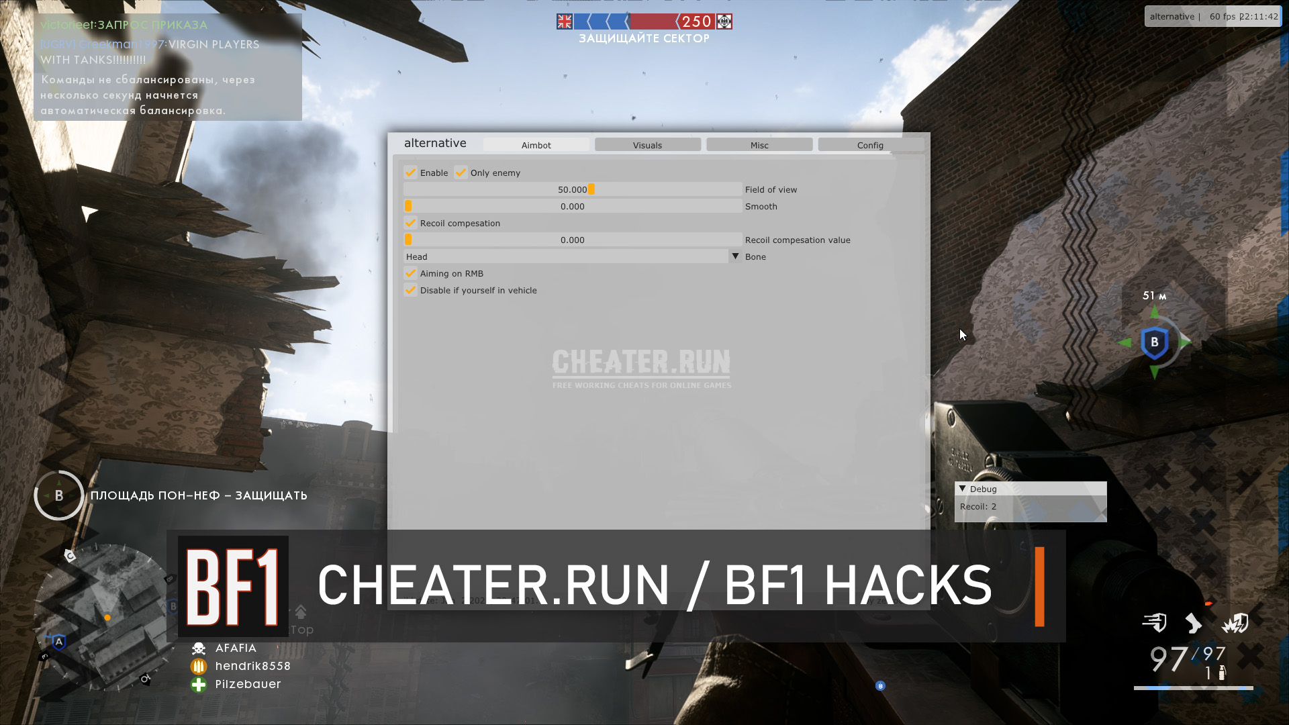Click the Recoil value input field
This screenshot has height=725, width=1289.
pyautogui.click(x=573, y=240)
